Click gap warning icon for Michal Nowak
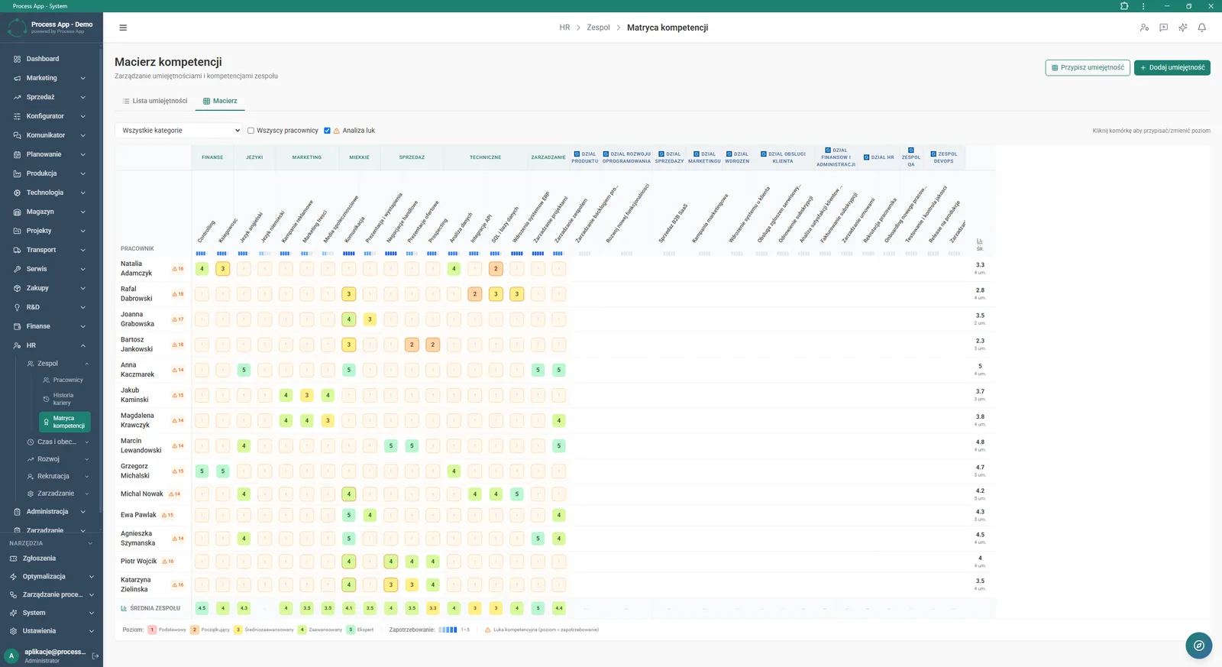The width and height of the screenshot is (1222, 667). 174,494
